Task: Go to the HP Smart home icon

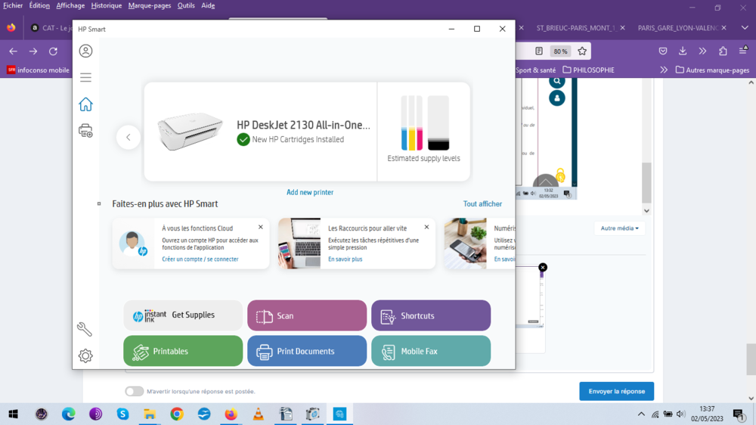Action: pyautogui.click(x=85, y=104)
